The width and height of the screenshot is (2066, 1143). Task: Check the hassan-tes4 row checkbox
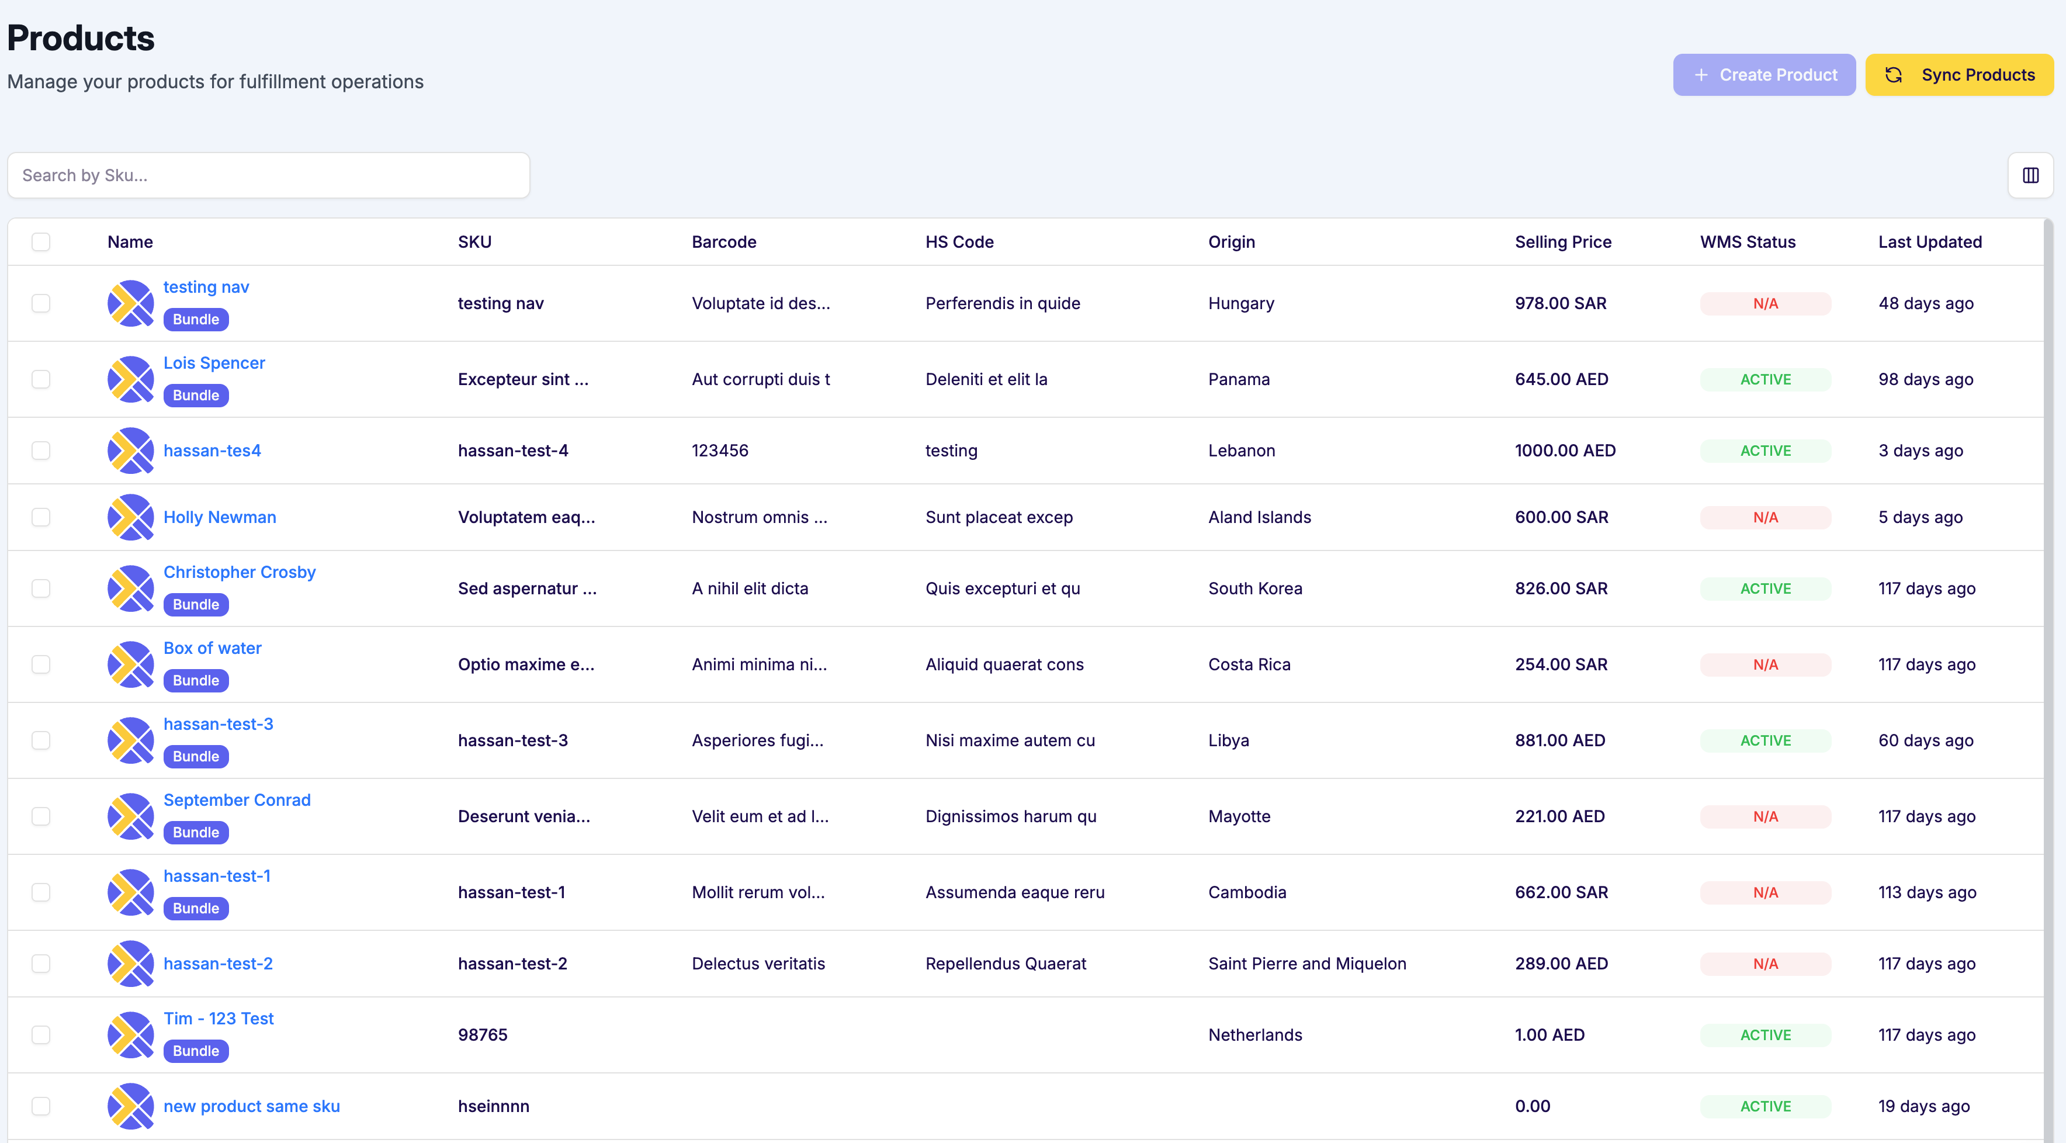pos(41,451)
